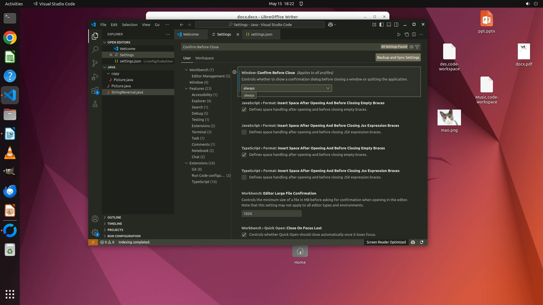
Task: Click the Manage gear in activity bar
Action: pyautogui.click(x=95, y=232)
